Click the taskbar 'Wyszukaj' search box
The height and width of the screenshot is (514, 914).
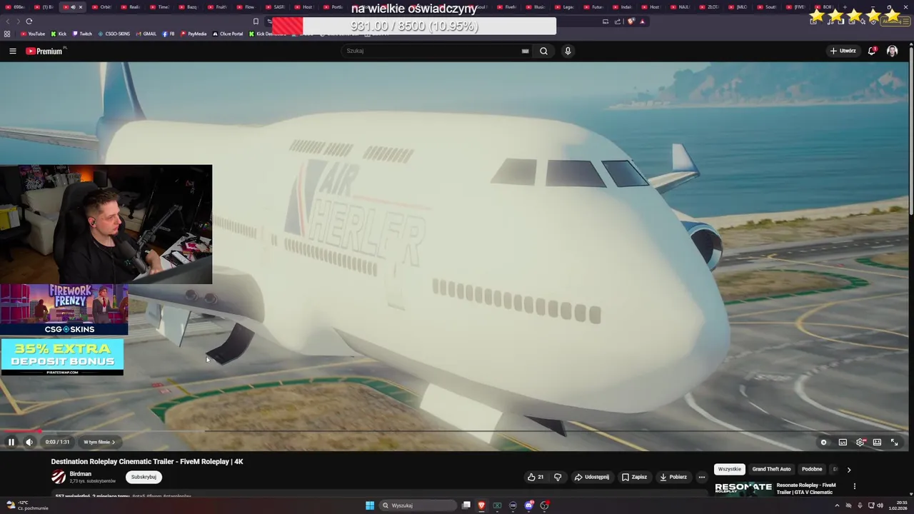418,505
